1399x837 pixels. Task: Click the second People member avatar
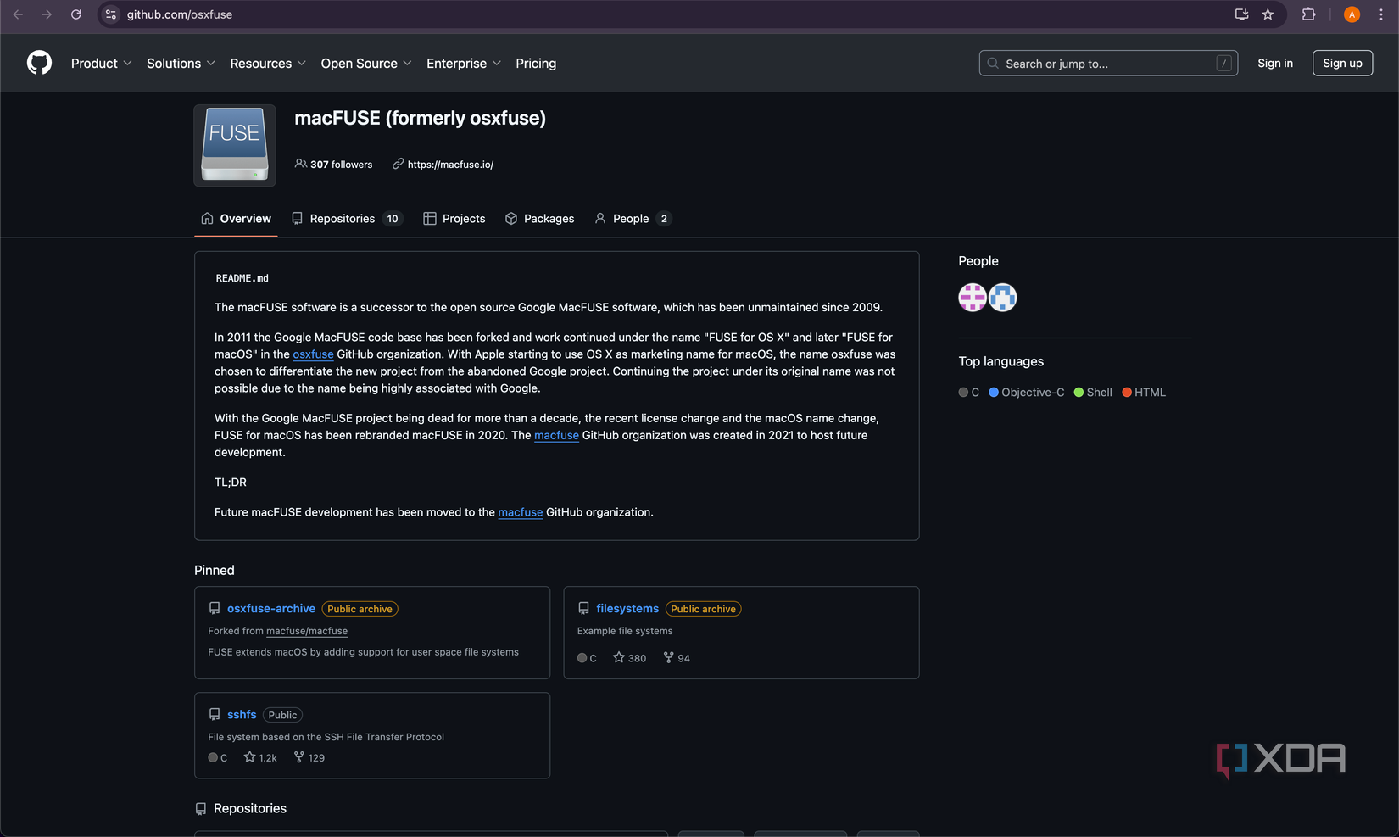click(x=1003, y=298)
